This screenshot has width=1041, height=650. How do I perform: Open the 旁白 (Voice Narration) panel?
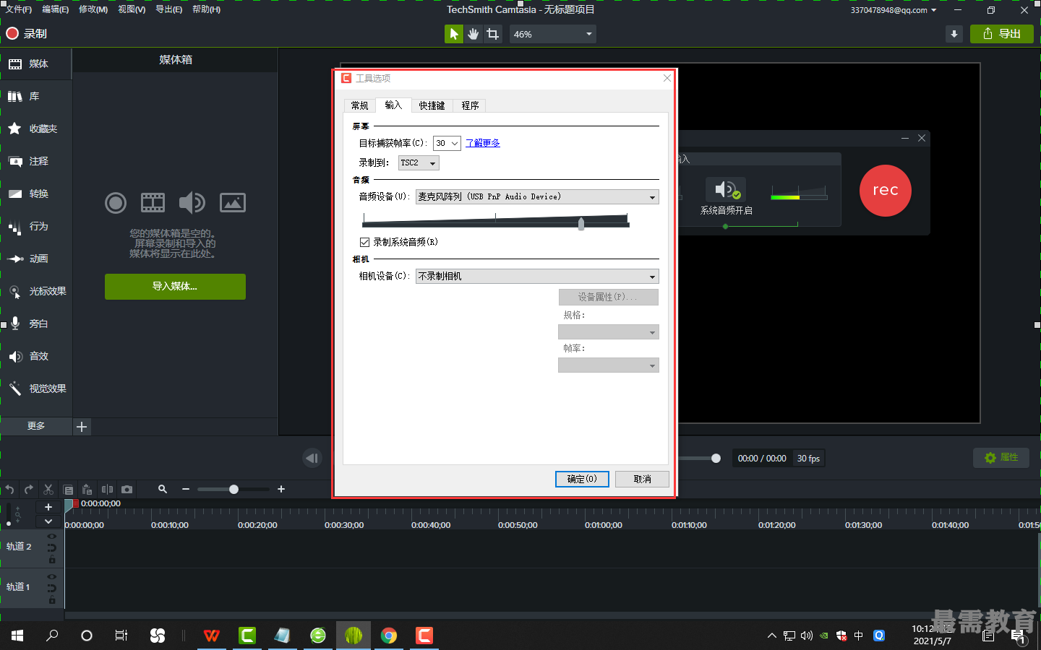point(36,324)
